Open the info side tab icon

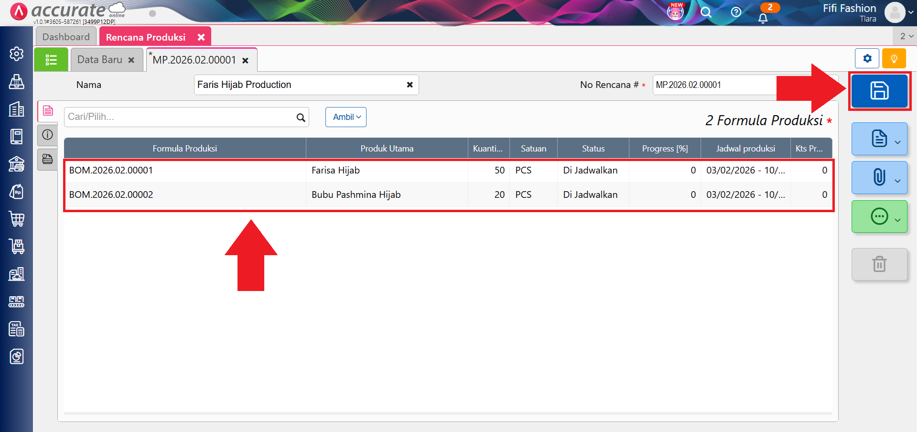tap(47, 135)
